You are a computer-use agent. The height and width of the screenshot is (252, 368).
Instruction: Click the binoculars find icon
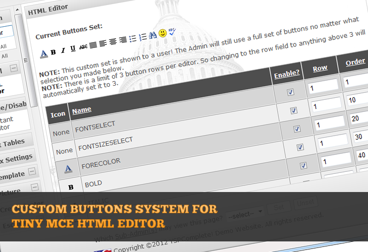click(x=153, y=35)
